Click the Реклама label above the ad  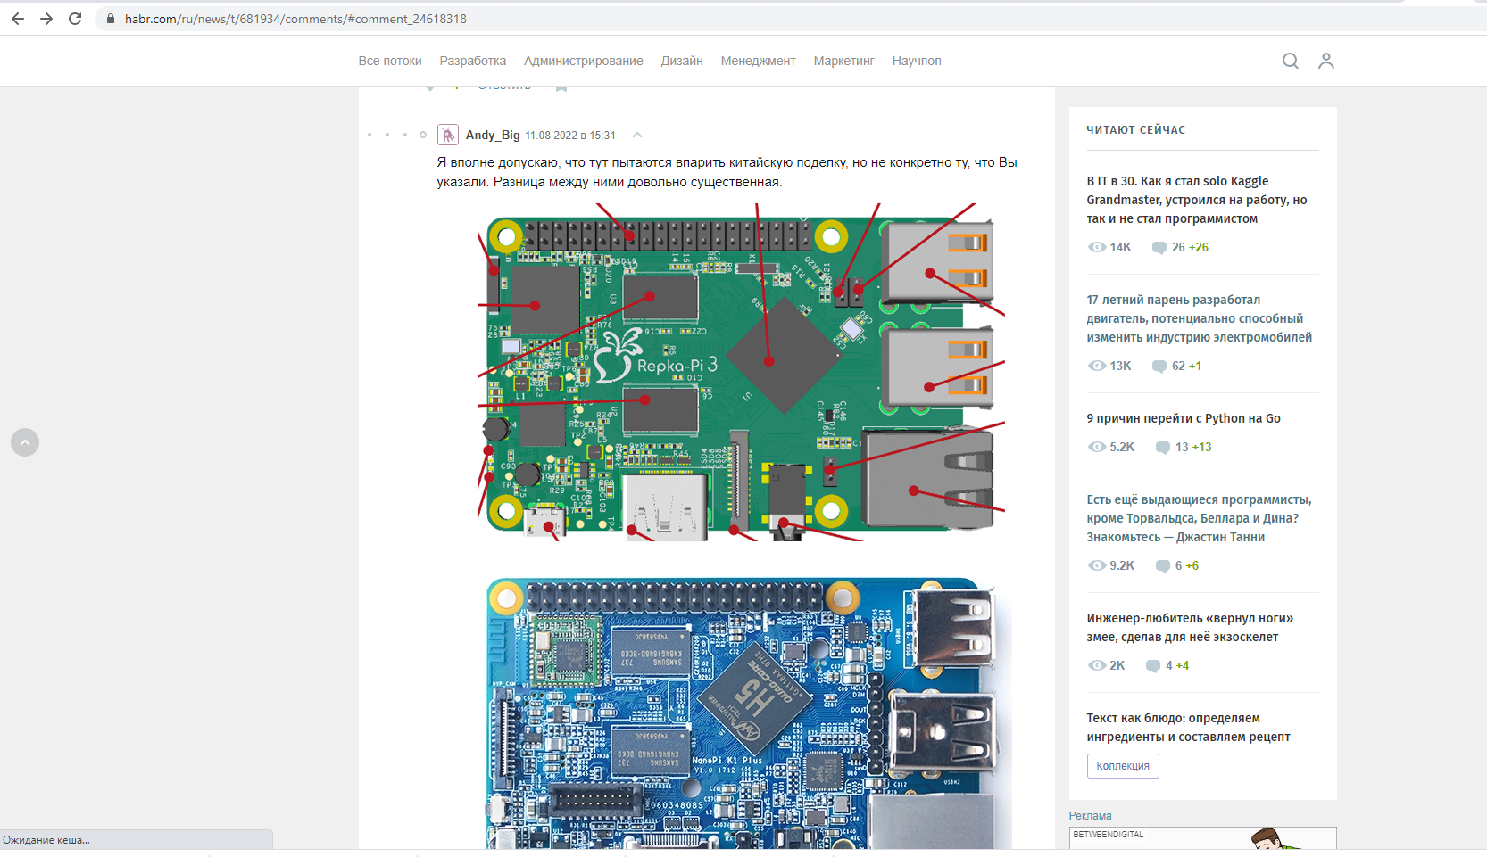1090,816
